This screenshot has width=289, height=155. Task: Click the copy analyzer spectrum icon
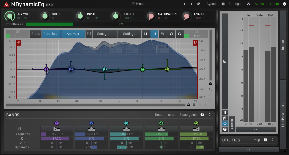pos(171,34)
